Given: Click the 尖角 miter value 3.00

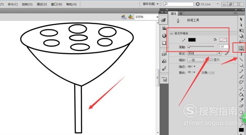Looking at the screenshot, I should 212,73.
